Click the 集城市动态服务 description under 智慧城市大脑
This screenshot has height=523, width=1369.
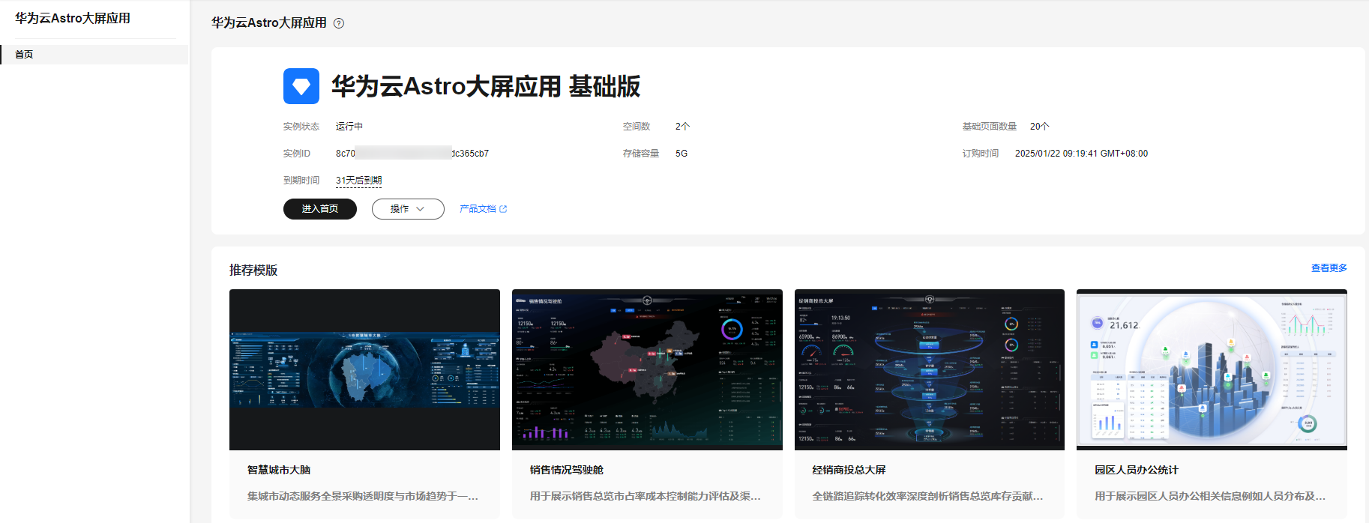tap(363, 496)
